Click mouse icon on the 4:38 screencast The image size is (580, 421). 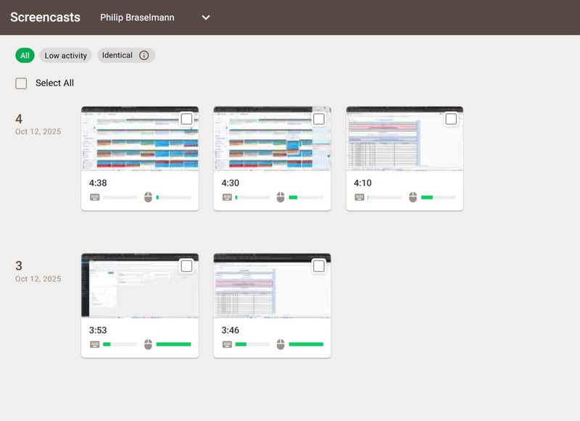point(148,197)
